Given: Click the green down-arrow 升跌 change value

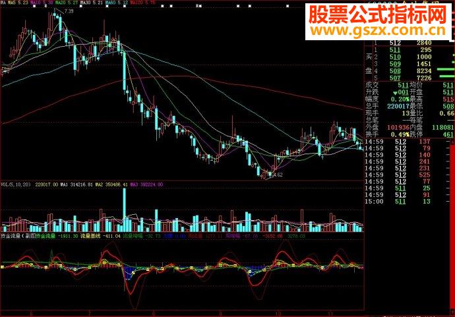Looking at the screenshot, I should [x=401, y=92].
